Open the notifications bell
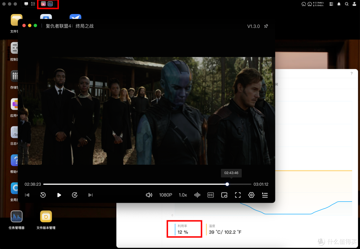 coord(339,4)
